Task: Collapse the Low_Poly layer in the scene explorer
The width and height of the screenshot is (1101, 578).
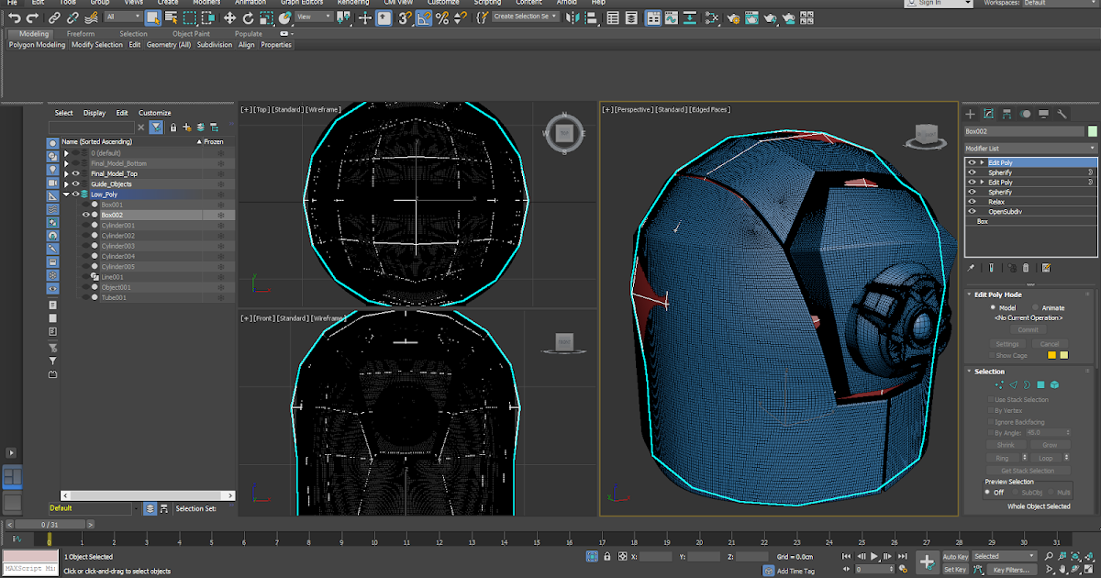Action: 66,193
